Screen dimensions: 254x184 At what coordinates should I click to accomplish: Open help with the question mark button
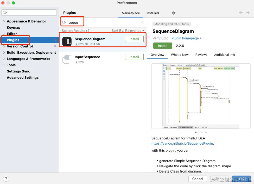(6, 179)
